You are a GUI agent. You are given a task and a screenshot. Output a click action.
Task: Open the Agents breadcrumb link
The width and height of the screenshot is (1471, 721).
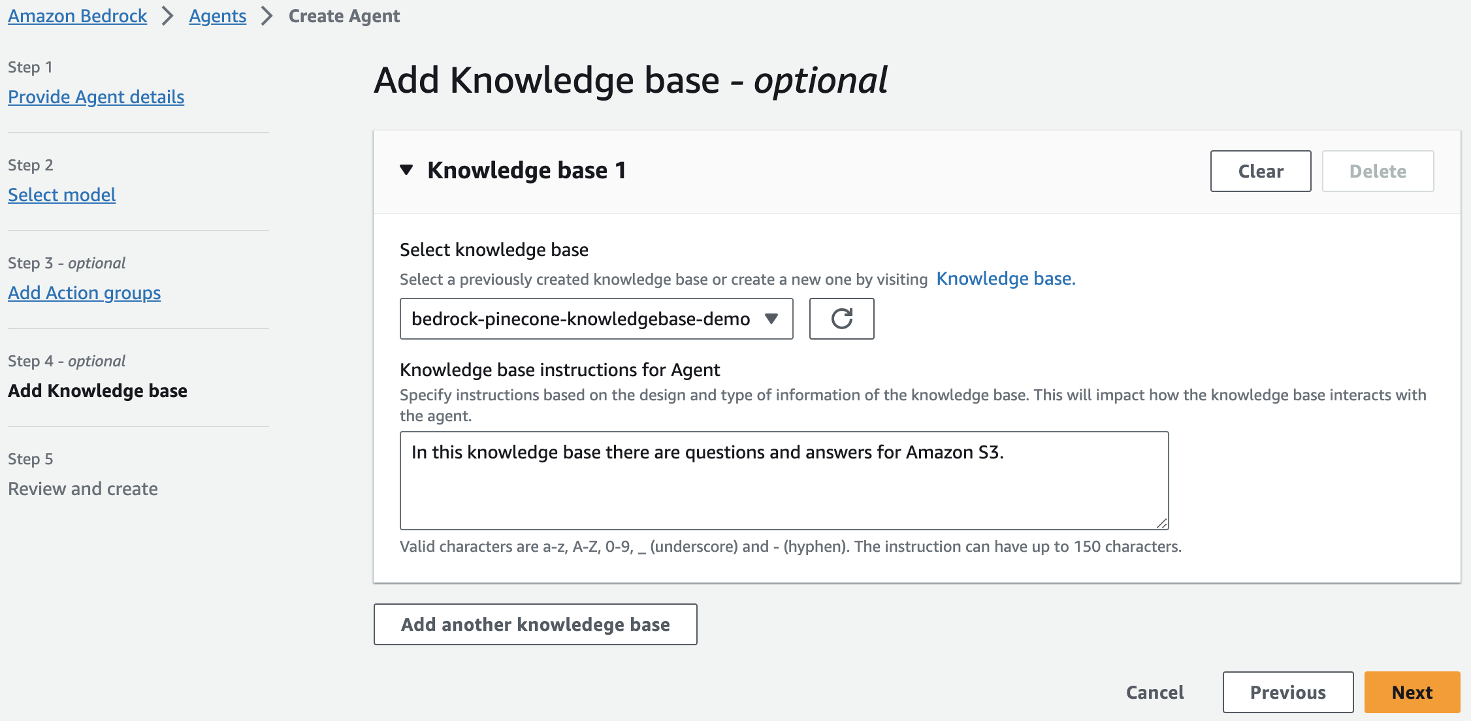coord(217,16)
